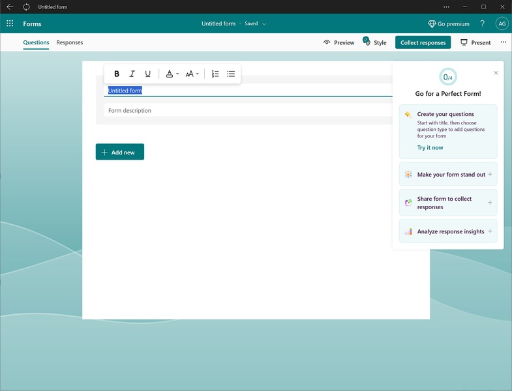This screenshot has width=512, height=391.
Task: Insert a bulleted list
Action: click(231, 74)
